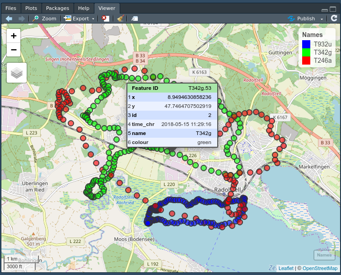Switch to the Packages tab
The image size is (341, 275).
pos(57,8)
